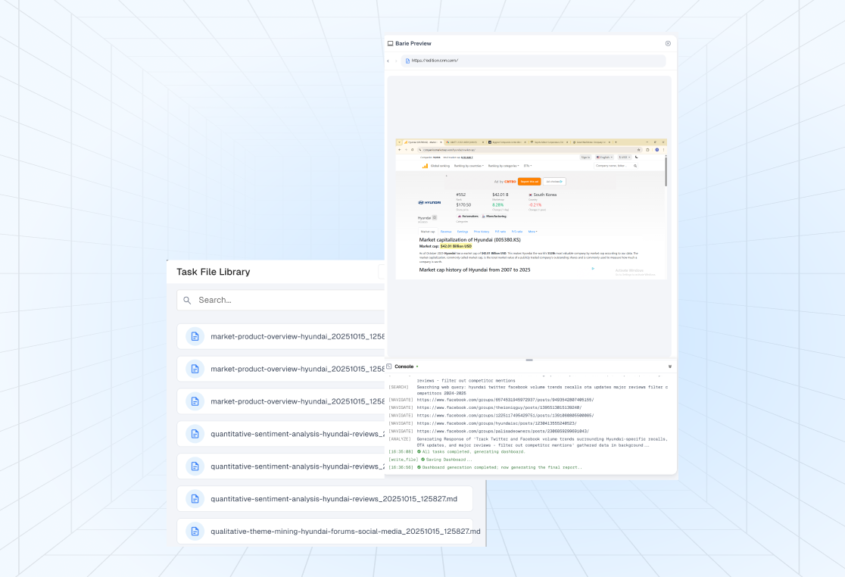Viewport: 845px width, 577px height.
Task: Click the magnifier icon in Task File Library search
Action: (187, 300)
